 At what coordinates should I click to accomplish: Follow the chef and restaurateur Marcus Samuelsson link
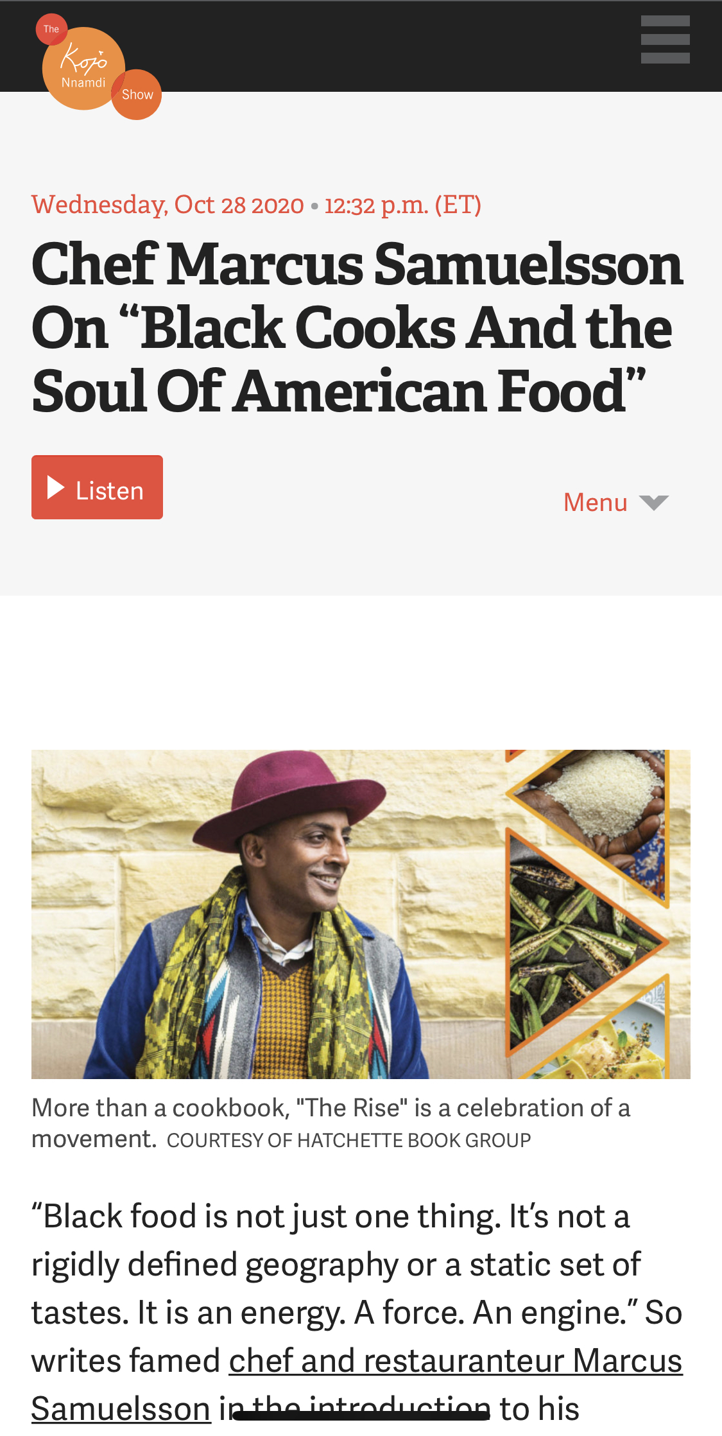[x=456, y=1361]
